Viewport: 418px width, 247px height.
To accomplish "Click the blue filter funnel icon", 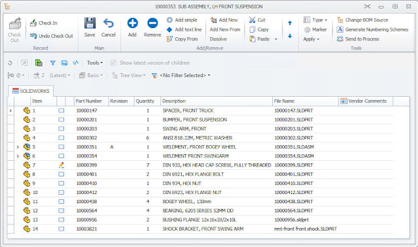I will (x=53, y=63).
